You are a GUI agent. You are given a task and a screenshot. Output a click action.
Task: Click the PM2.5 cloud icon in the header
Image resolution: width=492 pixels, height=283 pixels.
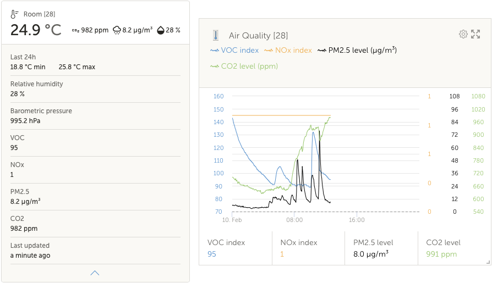(x=117, y=30)
